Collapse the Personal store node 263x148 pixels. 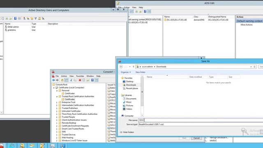pyautogui.click(x=57, y=90)
